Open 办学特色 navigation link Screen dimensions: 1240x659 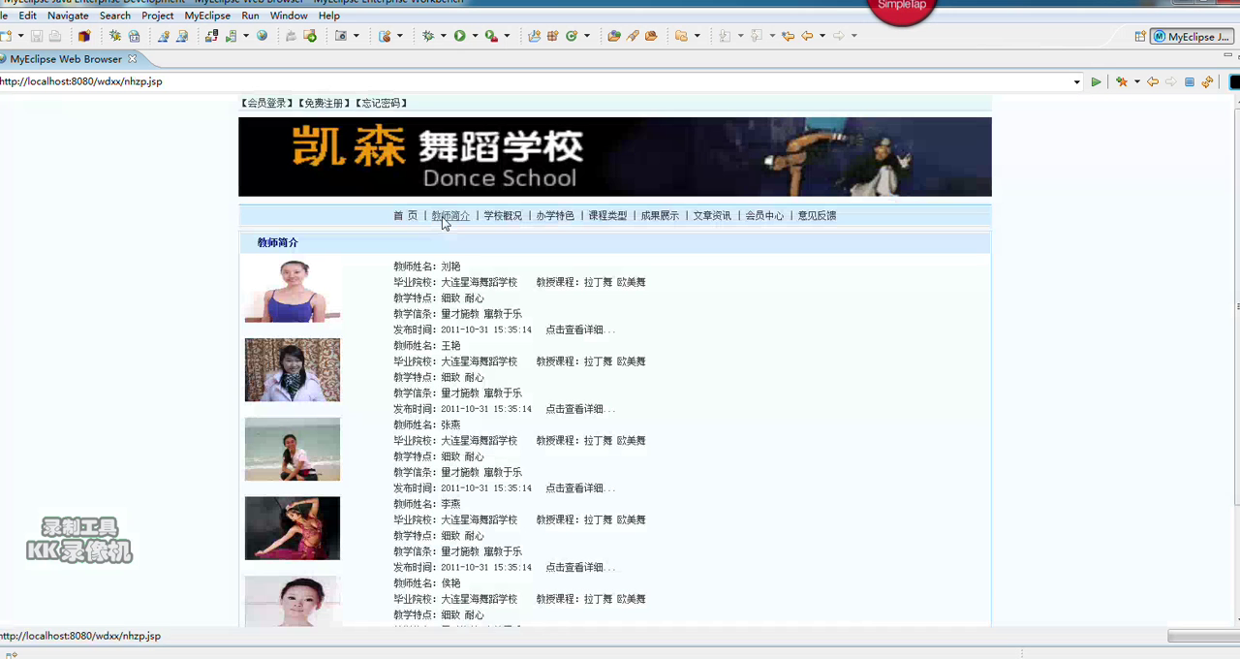click(x=555, y=216)
